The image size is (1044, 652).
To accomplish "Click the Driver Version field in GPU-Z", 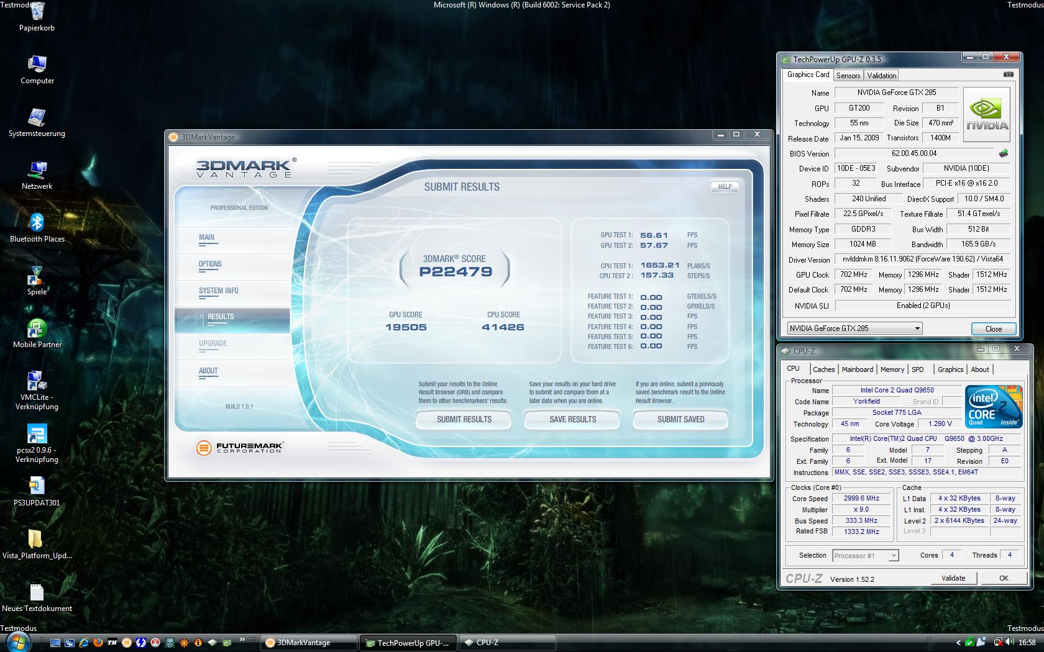I will 922,260.
